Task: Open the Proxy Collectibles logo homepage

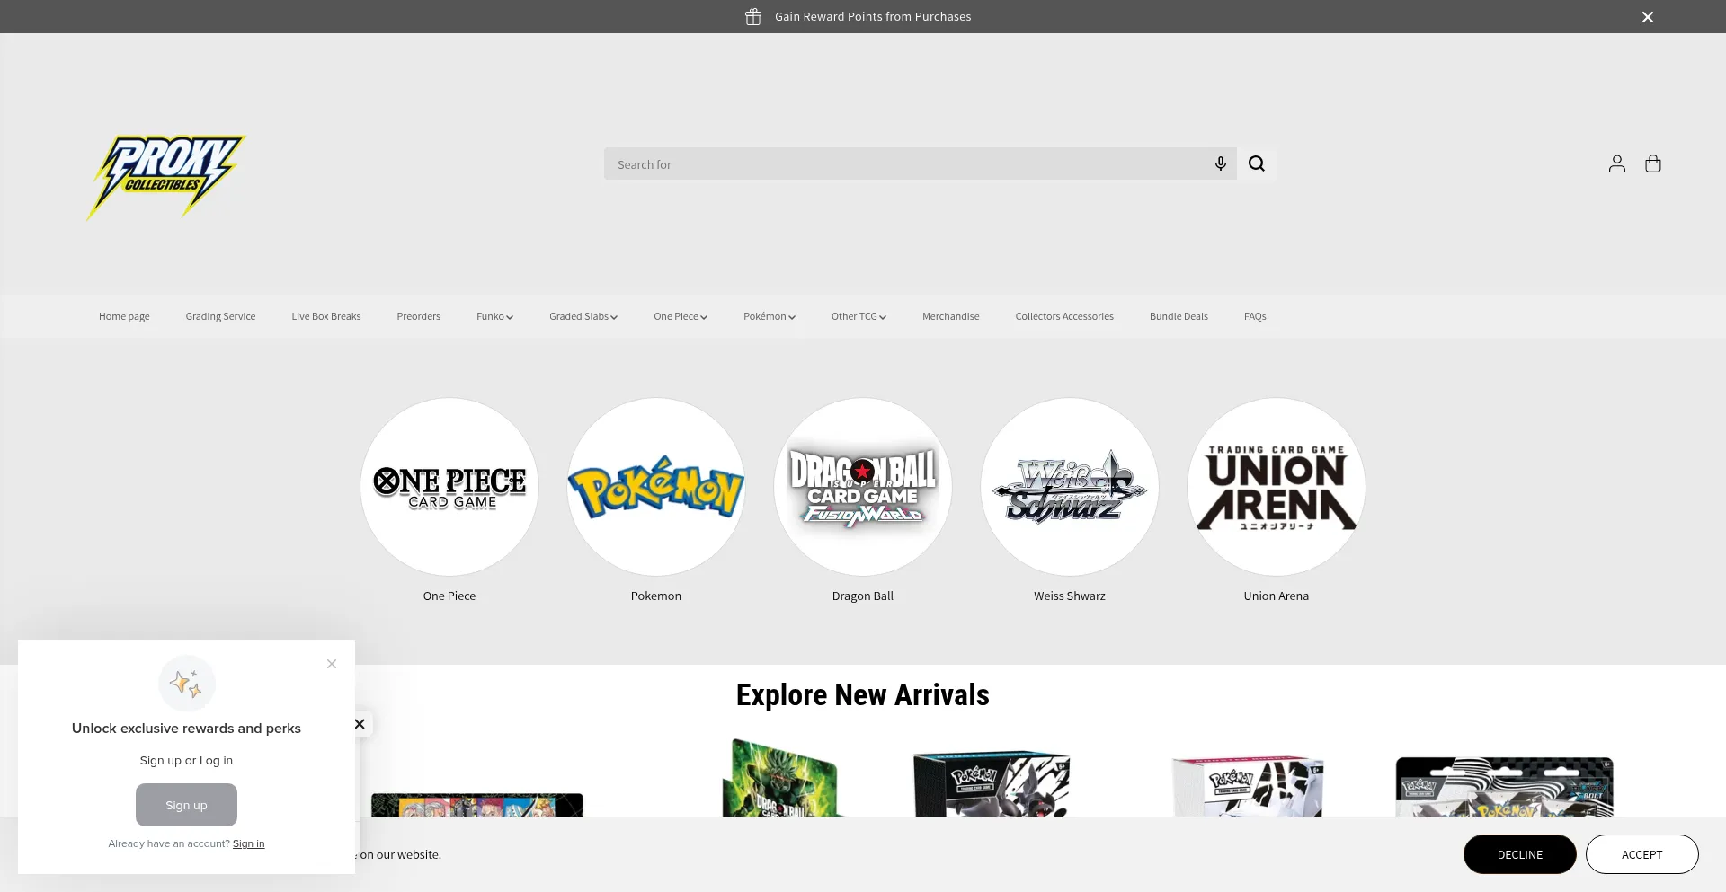Action: click(166, 178)
